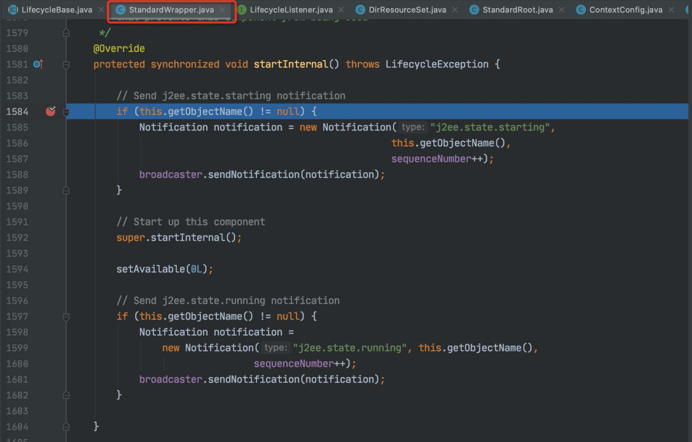Click sequenceNumber++ on line 1600
The width and height of the screenshot is (692, 442).
click(x=300, y=364)
